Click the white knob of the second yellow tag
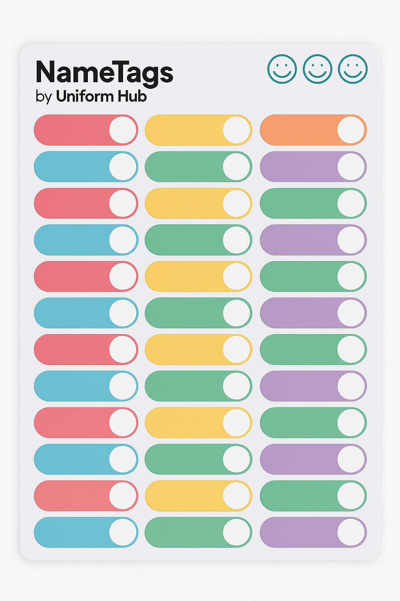Screen dimensions: 400x601 237,203
